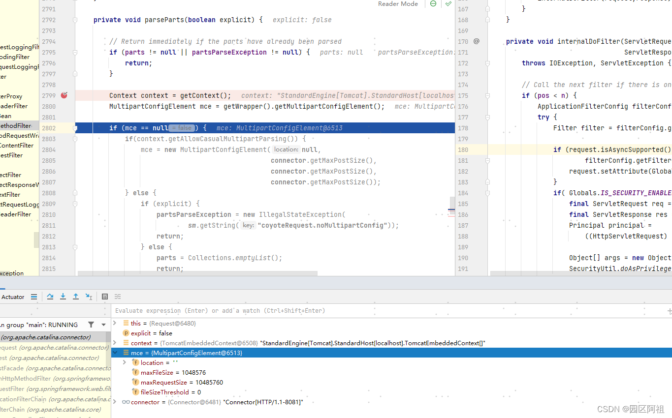Collapse the mce variable node
The height and width of the screenshot is (418, 672).
point(115,353)
